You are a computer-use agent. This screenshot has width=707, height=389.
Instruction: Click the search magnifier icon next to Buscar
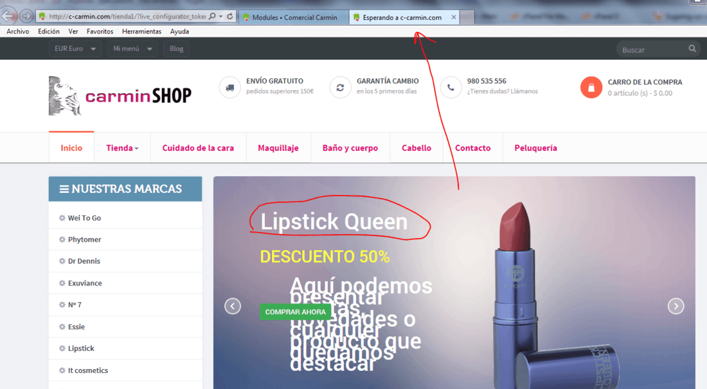tap(692, 48)
